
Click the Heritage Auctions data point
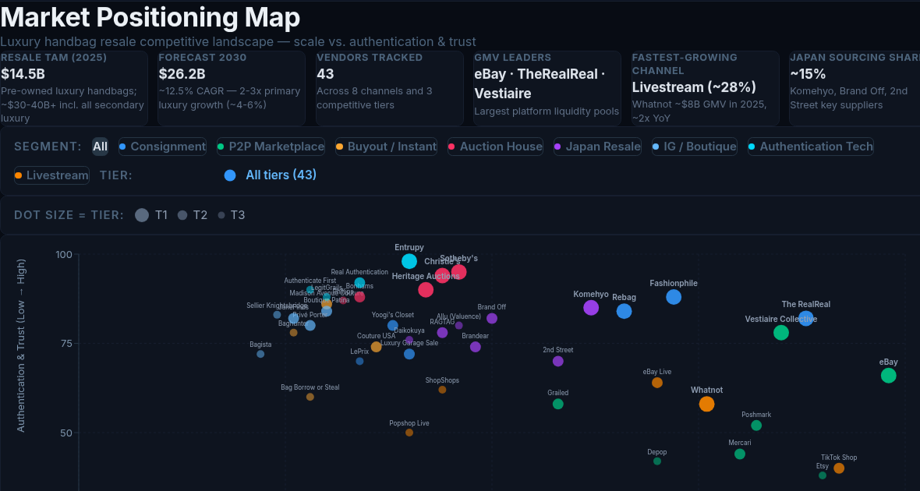click(x=426, y=290)
